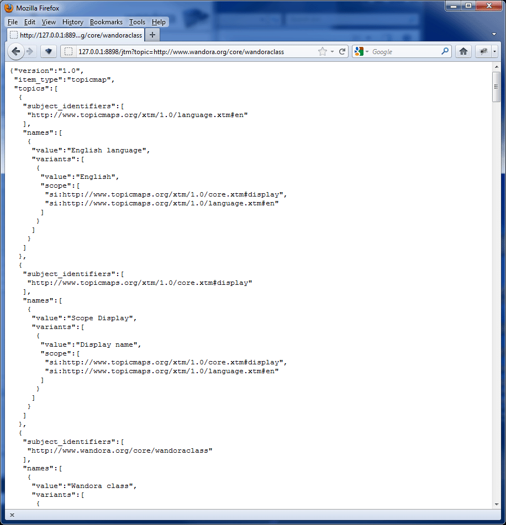Image resolution: width=506 pixels, height=525 pixels.
Task: Click the quick bookmark flag icon on the toolbar
Action: [48, 51]
